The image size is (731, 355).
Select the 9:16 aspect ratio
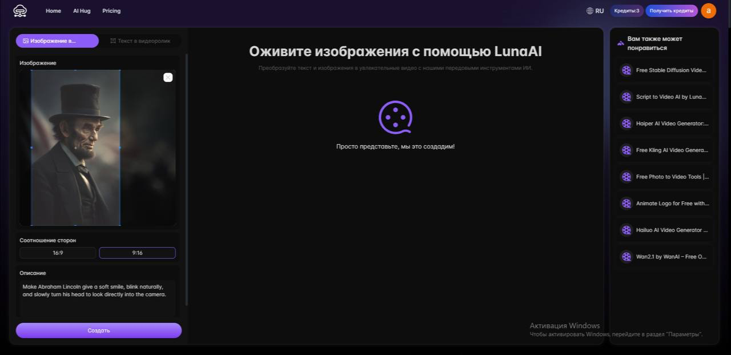coord(137,253)
